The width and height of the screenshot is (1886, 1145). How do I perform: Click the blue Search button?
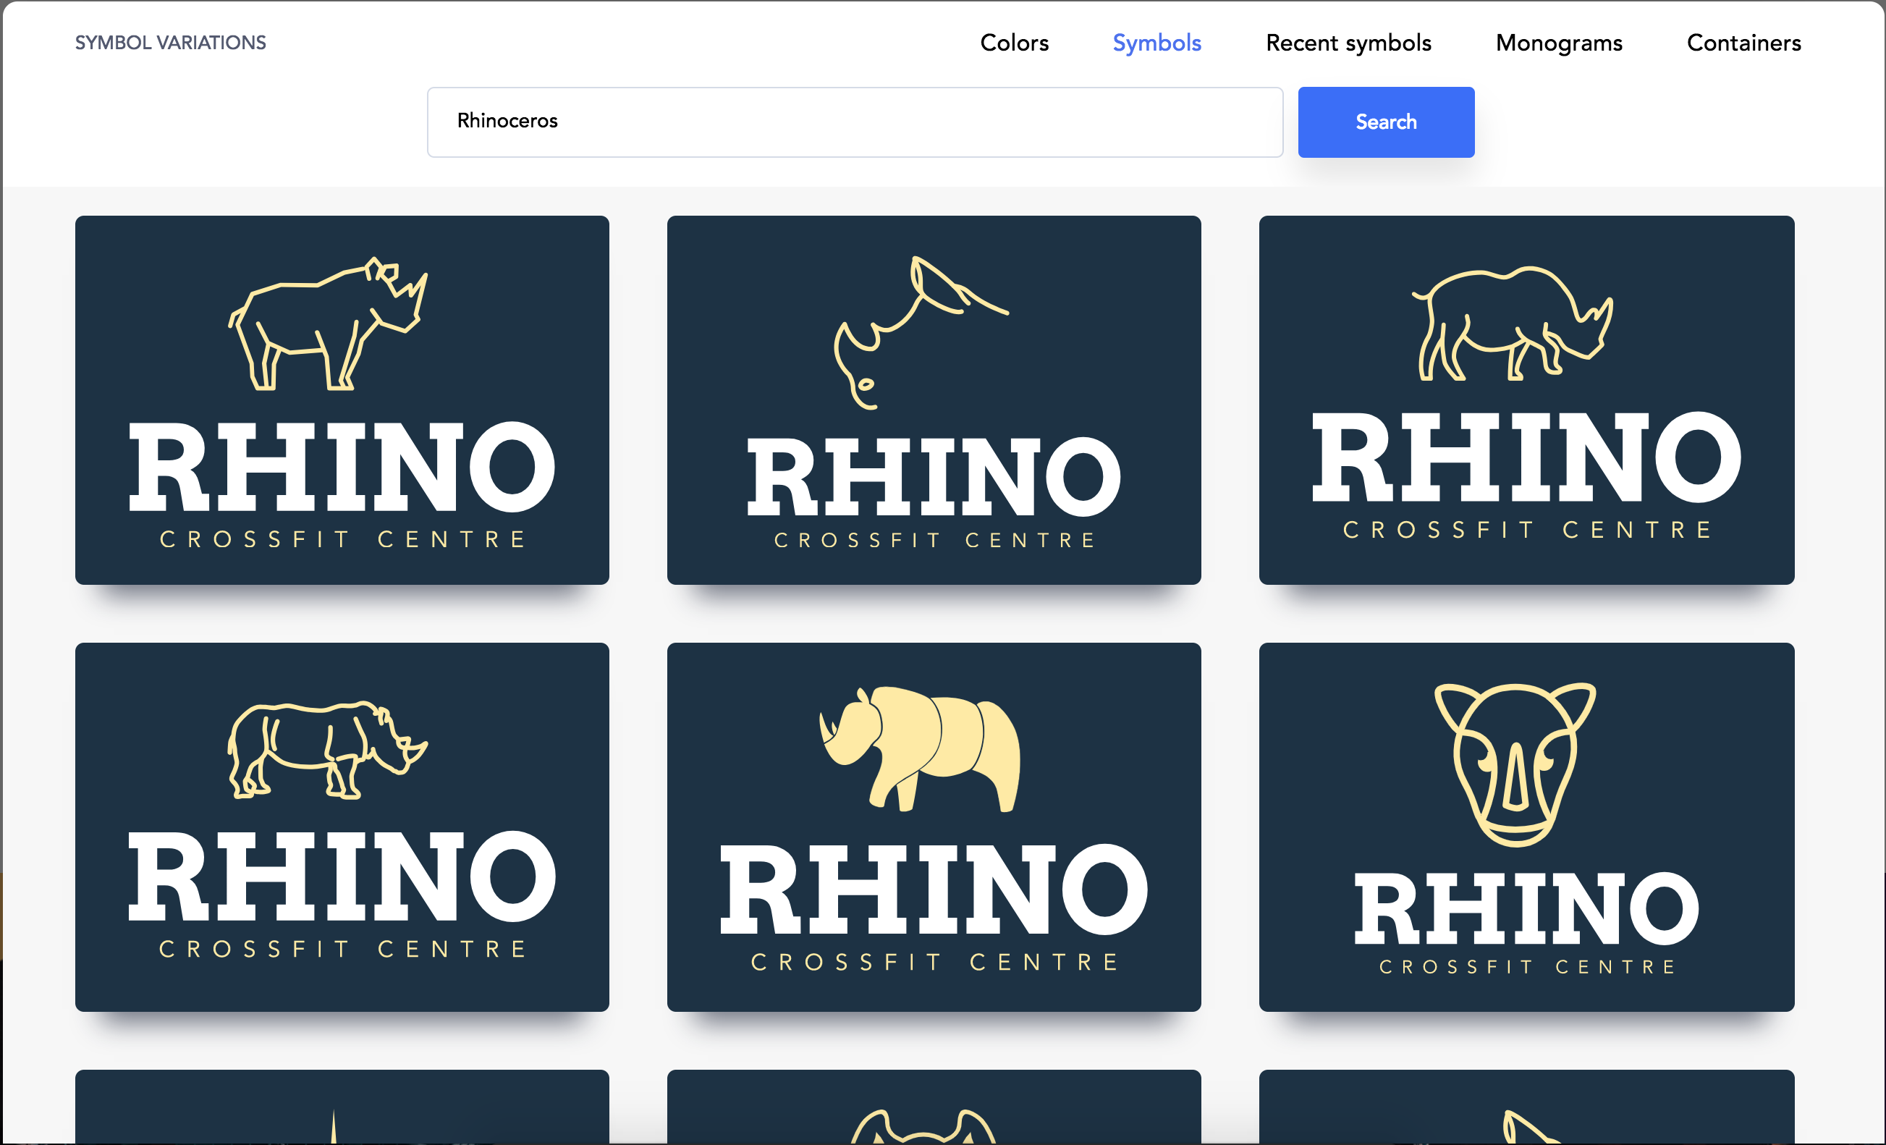[1385, 122]
